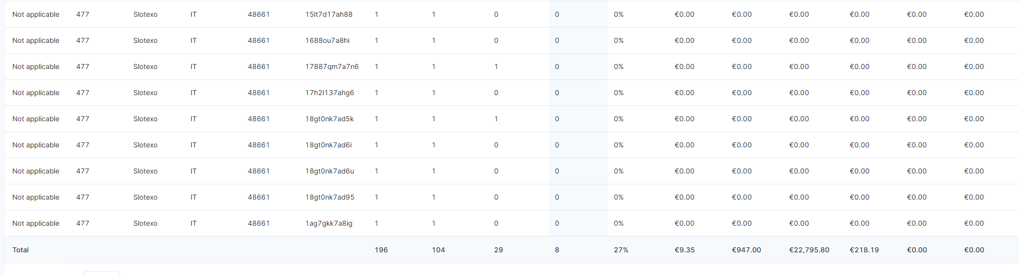Click the 15lt7d17ah88 identifier cell
Screen dimensions: 1019x275
[x=329, y=14]
